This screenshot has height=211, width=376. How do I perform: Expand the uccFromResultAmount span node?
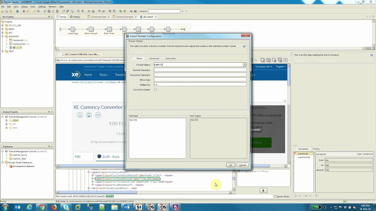pos(93,175)
